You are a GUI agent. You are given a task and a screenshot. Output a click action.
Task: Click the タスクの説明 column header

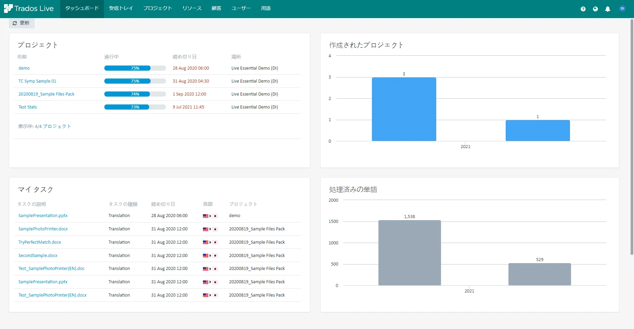pyautogui.click(x=31, y=204)
